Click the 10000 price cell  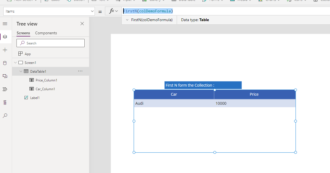coord(255,103)
